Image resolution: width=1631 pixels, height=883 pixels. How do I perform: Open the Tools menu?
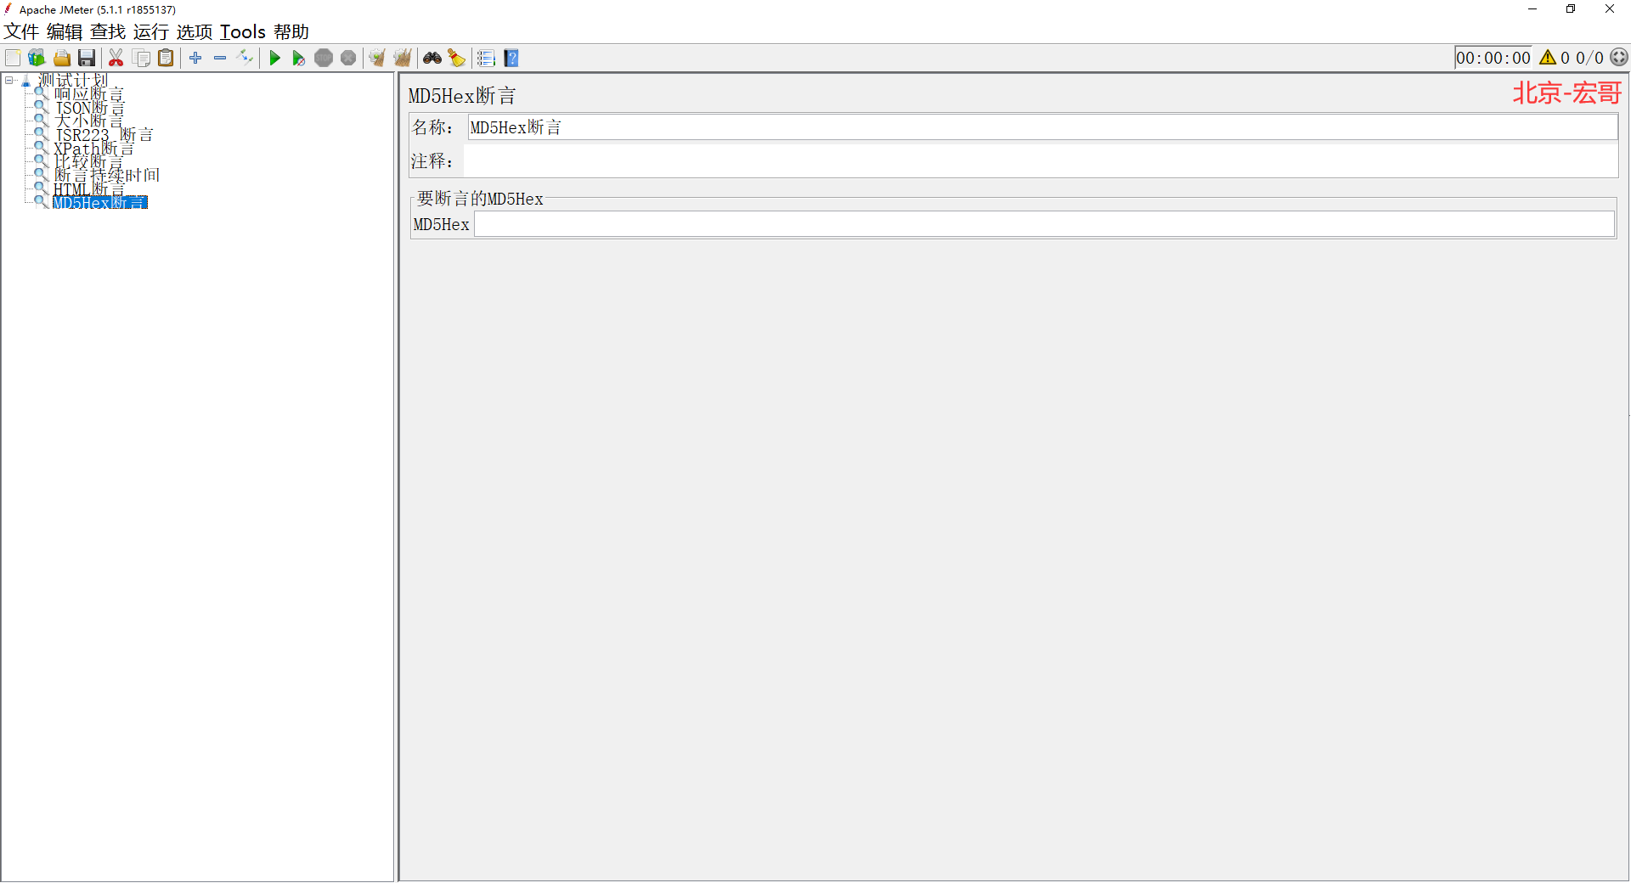243,32
